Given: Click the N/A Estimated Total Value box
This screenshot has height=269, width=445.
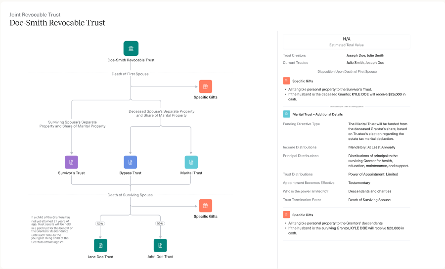Looking at the screenshot, I should (347, 42).
